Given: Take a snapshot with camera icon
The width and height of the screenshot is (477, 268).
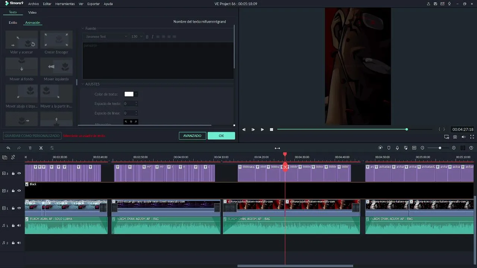Looking at the screenshot, I should pyautogui.click(x=455, y=137).
